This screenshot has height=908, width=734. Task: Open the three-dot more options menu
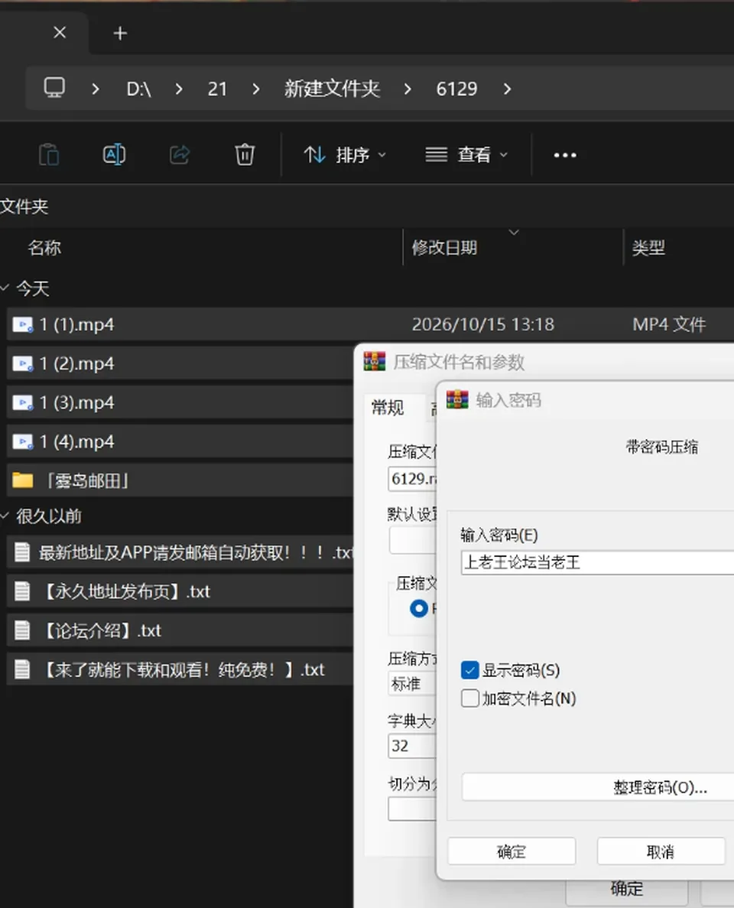click(x=565, y=155)
